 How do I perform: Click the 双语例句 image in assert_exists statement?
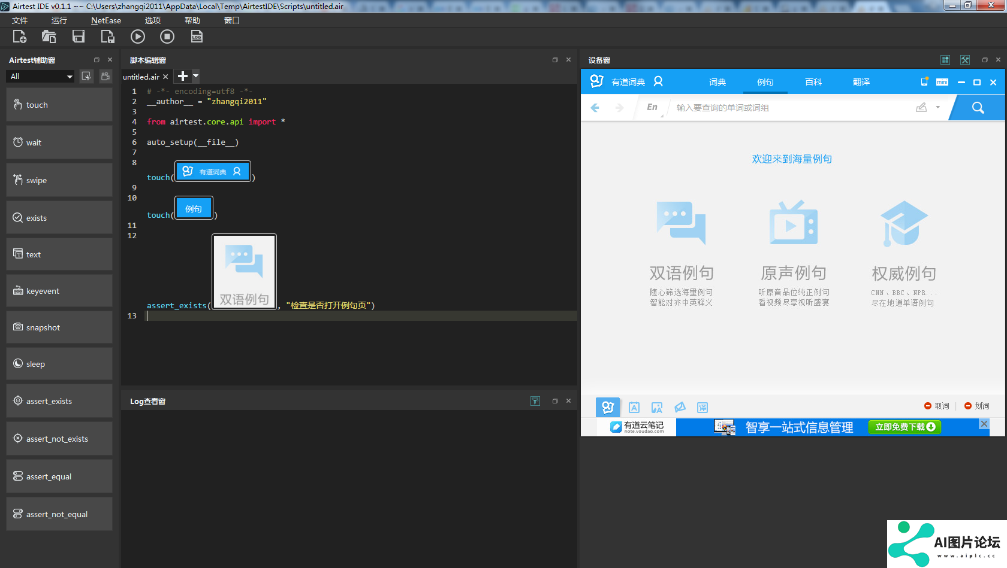(245, 272)
